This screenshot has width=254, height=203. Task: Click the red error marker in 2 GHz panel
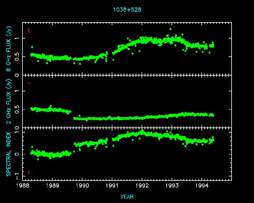[x=29, y=83]
